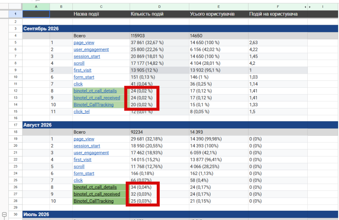The width and height of the screenshot is (339, 220).
Task: Select row 3 header number
Action: (x=15, y=29)
